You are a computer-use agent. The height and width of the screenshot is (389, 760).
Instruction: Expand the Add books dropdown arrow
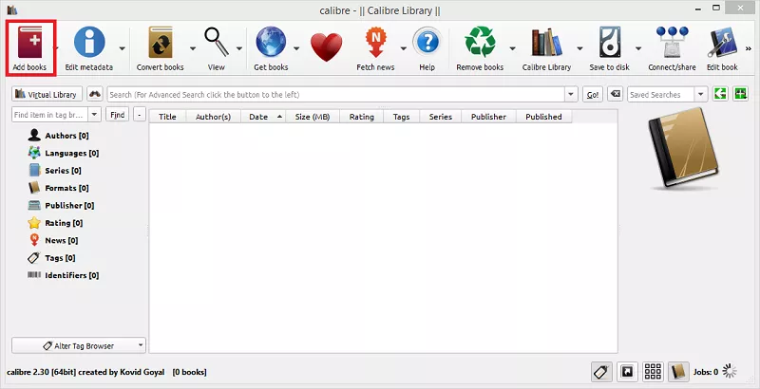tap(57, 47)
